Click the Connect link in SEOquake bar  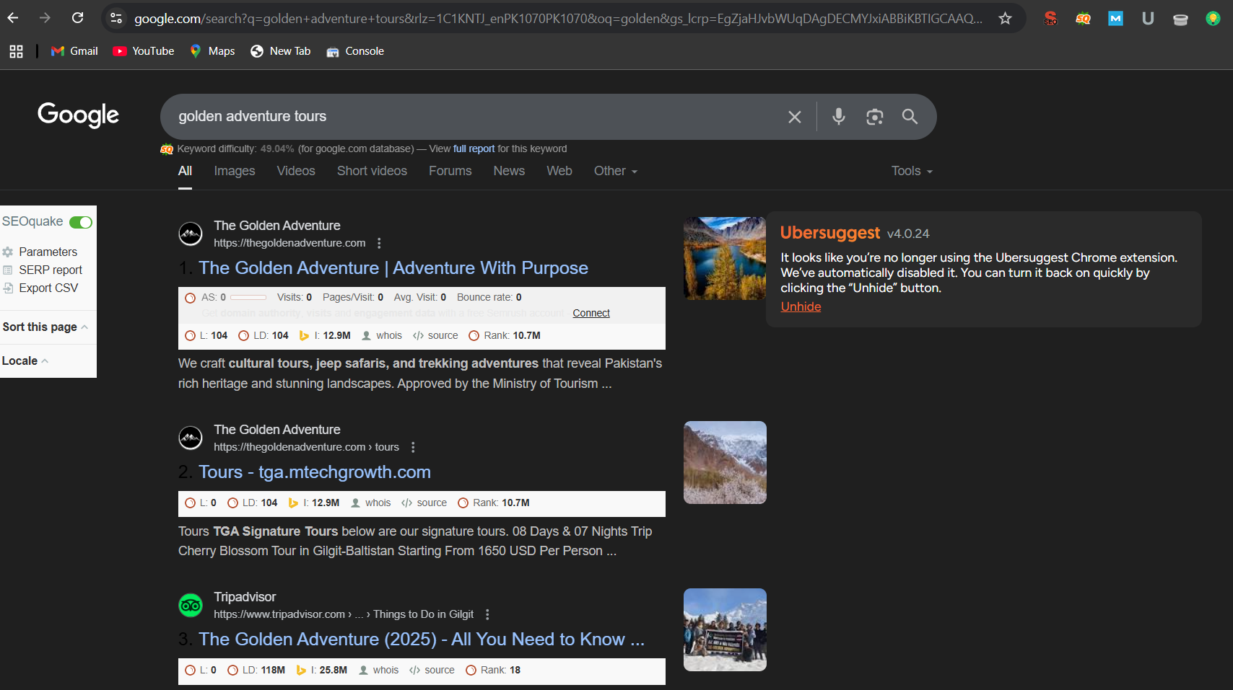tap(591, 313)
